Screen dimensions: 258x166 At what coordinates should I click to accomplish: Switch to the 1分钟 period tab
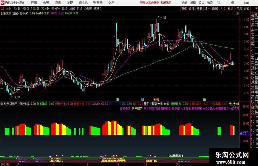[17, 8]
